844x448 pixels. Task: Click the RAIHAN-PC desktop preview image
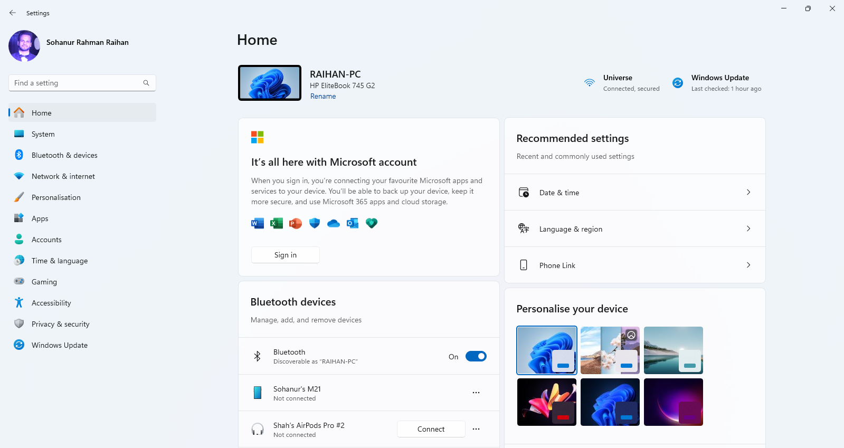[270, 83]
